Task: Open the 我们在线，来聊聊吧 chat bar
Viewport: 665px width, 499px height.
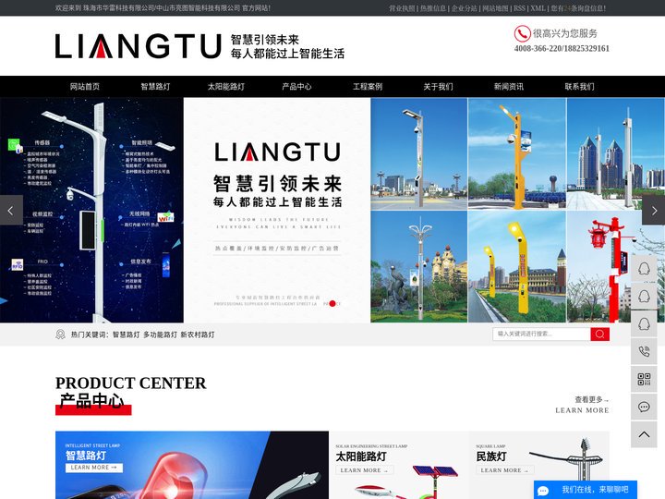Action: [x=586, y=490]
